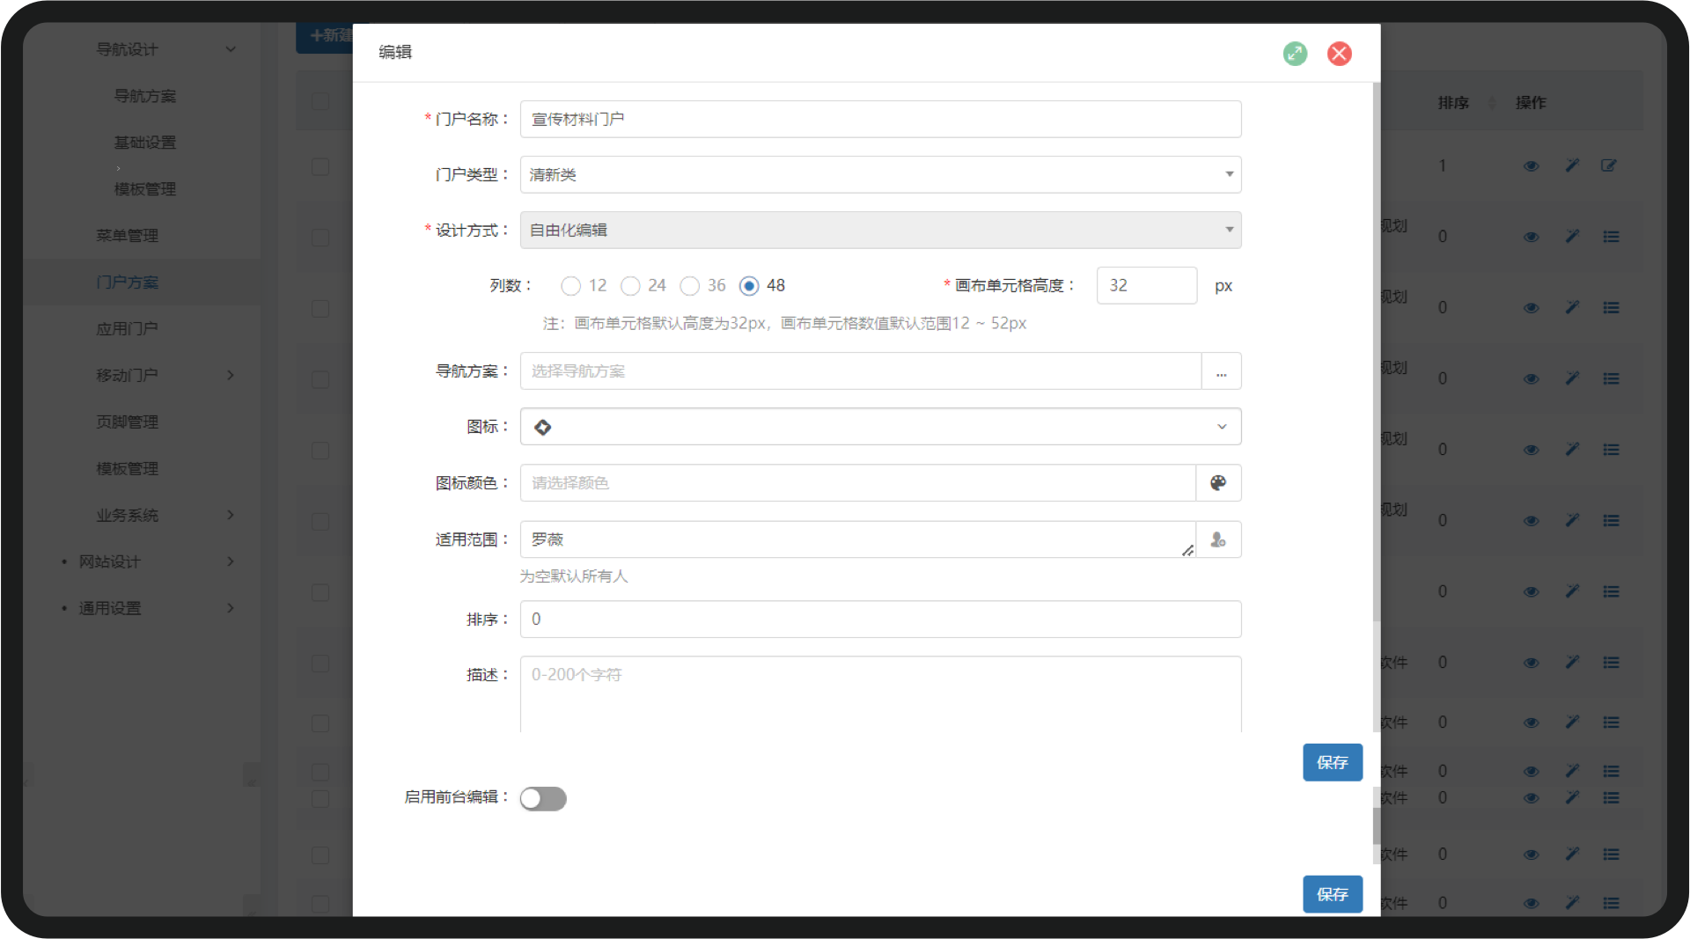
Task: Expand the 网站设计 sidebar section
Action: click(231, 561)
